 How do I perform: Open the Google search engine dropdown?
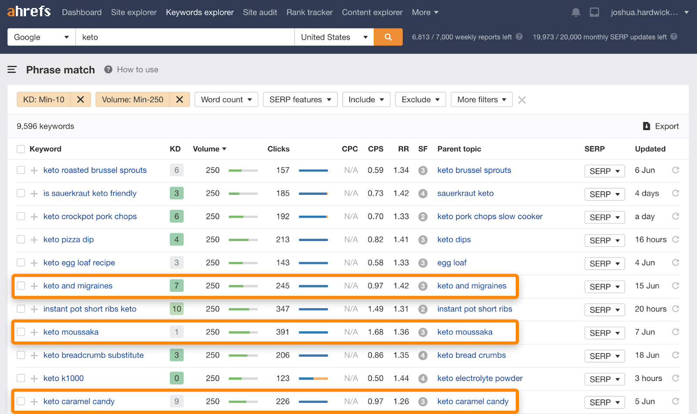coord(41,37)
